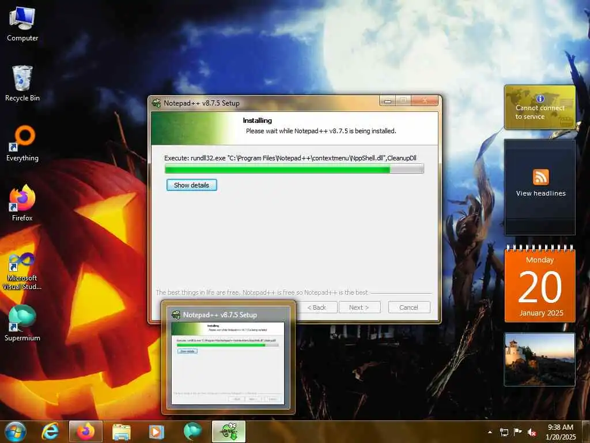Screen dimensions: 590x443
Task: Click the Show details button
Action: (191, 185)
